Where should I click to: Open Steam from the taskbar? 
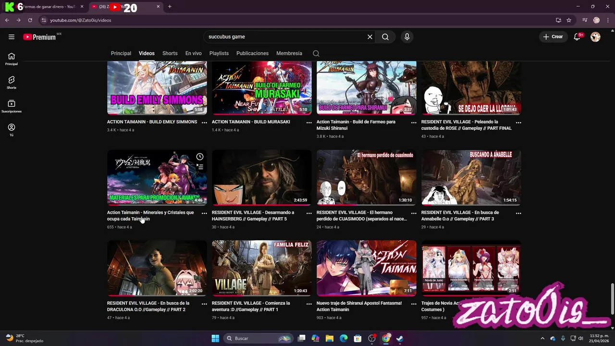[x=400, y=338]
